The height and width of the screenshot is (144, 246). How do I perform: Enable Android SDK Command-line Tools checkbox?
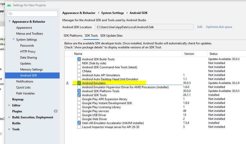pyautogui.click(x=79, y=67)
